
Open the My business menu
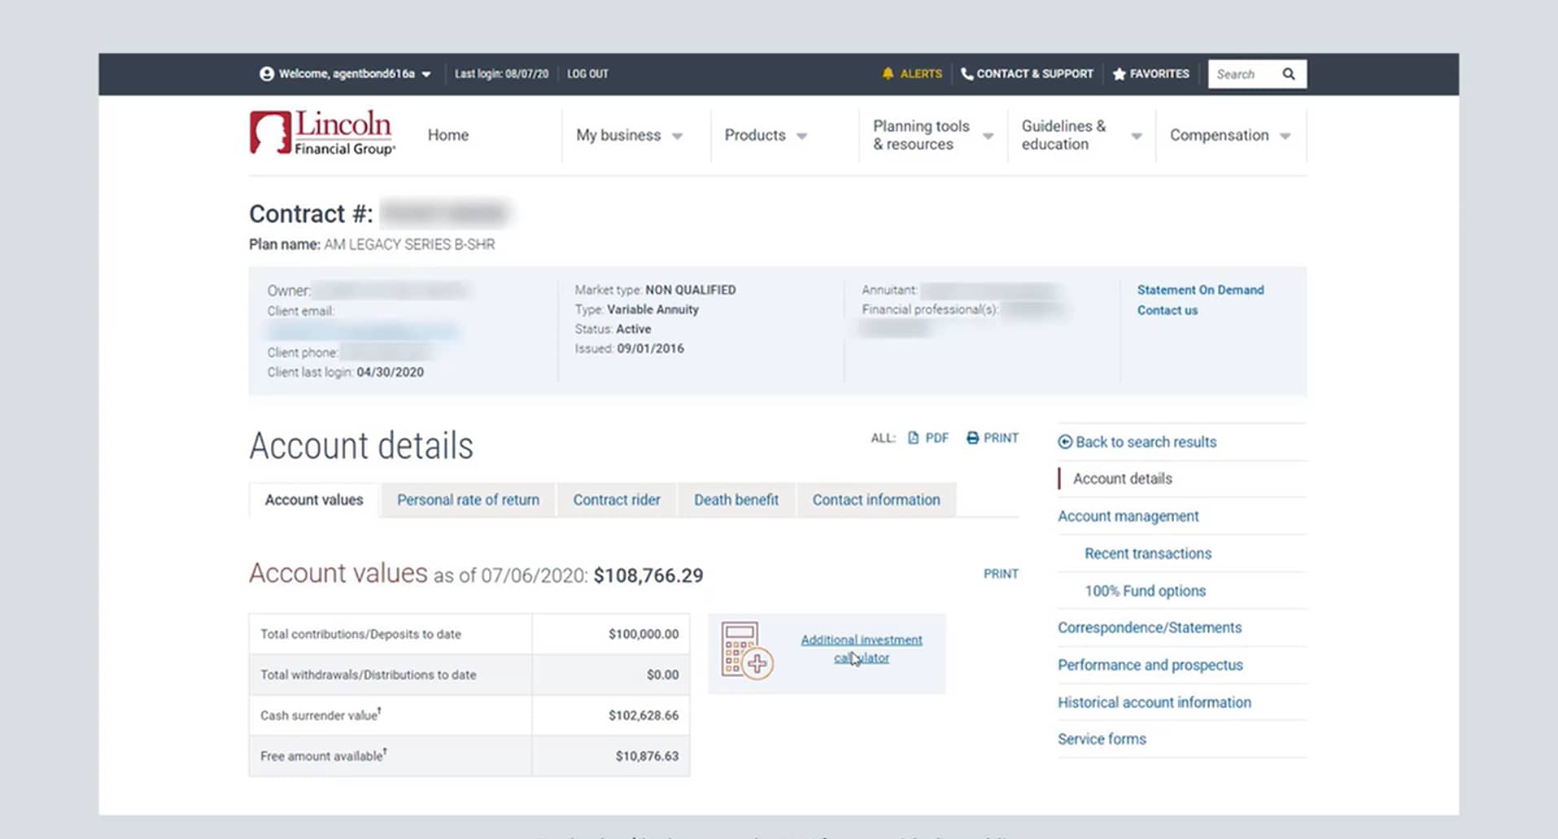618,135
